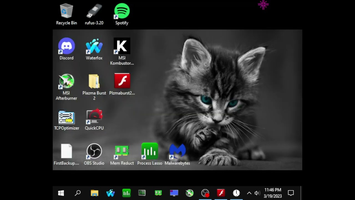The image size is (355, 200).
Task: Open the Windows Start menu
Action: (61, 193)
